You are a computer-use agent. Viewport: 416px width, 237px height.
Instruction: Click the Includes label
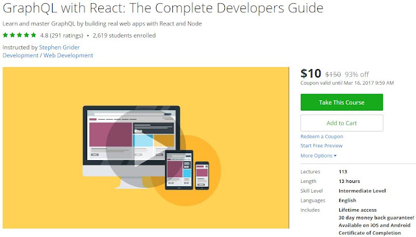[x=310, y=210]
